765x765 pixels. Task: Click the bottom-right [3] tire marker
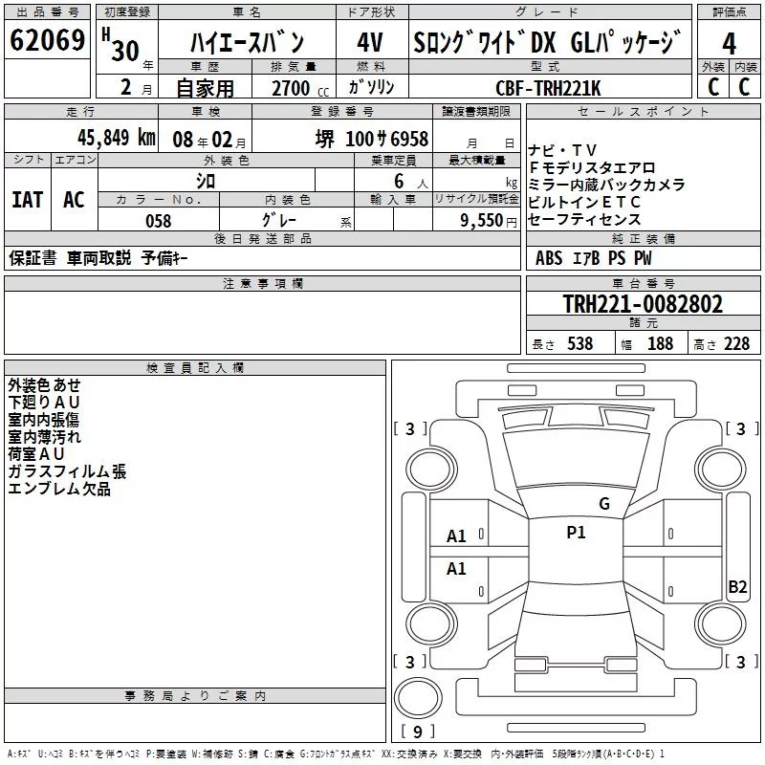tap(741, 662)
